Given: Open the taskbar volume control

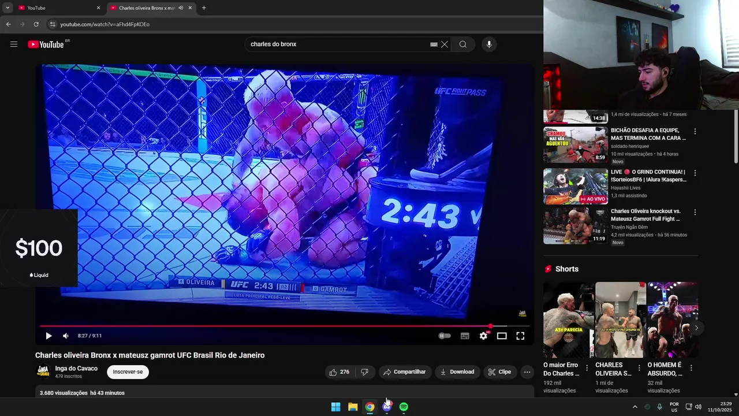Looking at the screenshot, I should 698,407.
